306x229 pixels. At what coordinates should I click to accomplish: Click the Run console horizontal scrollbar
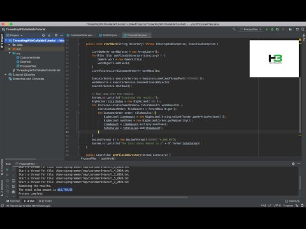click(x=103, y=197)
